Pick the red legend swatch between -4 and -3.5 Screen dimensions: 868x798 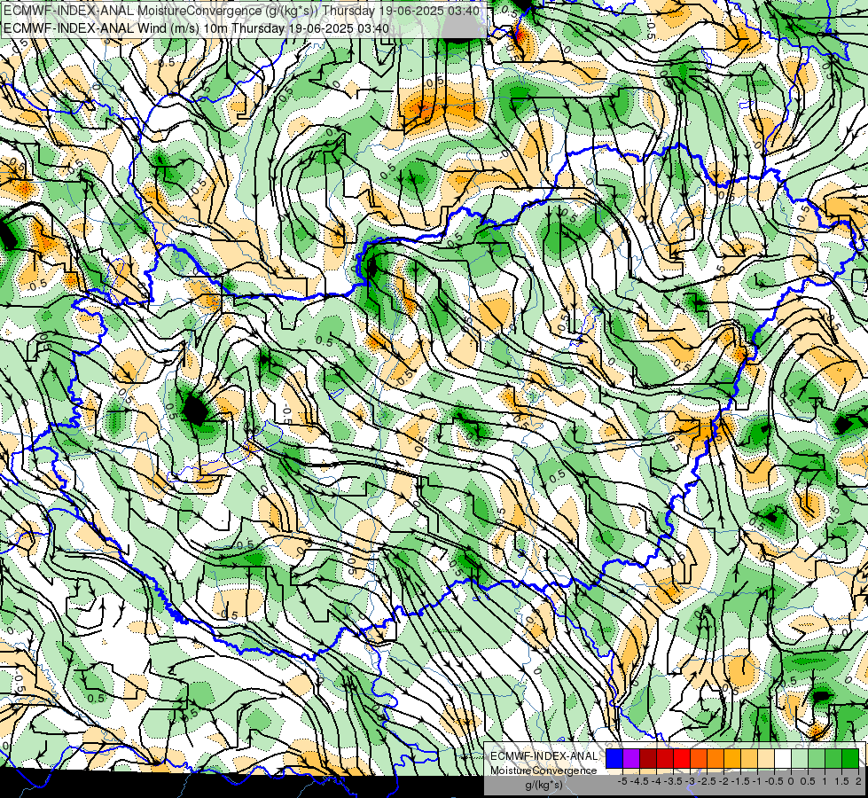click(x=665, y=758)
